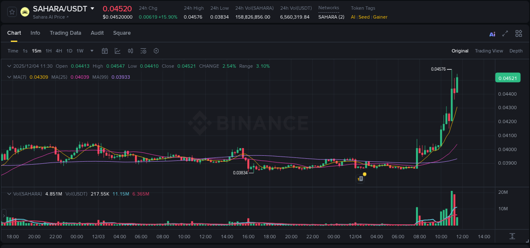Expand chart to fullscreen with arrow icon
Viewport: 530px width, 248px height.
click(505, 33)
